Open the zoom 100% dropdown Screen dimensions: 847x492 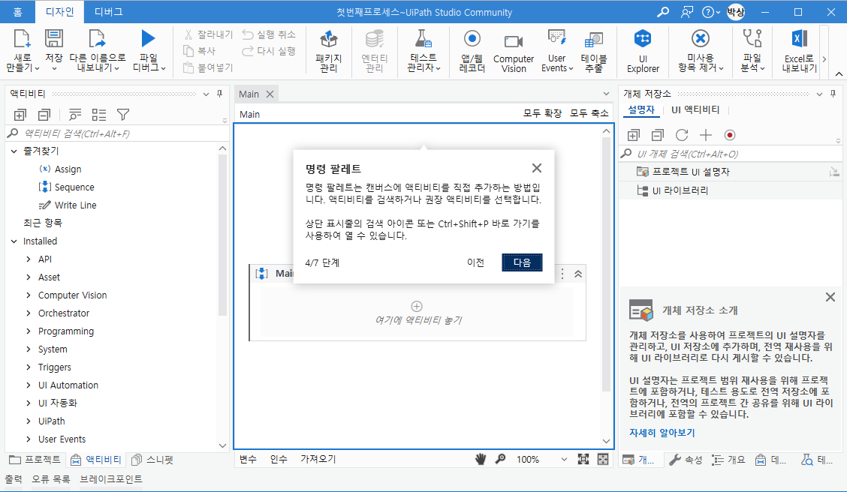564,460
